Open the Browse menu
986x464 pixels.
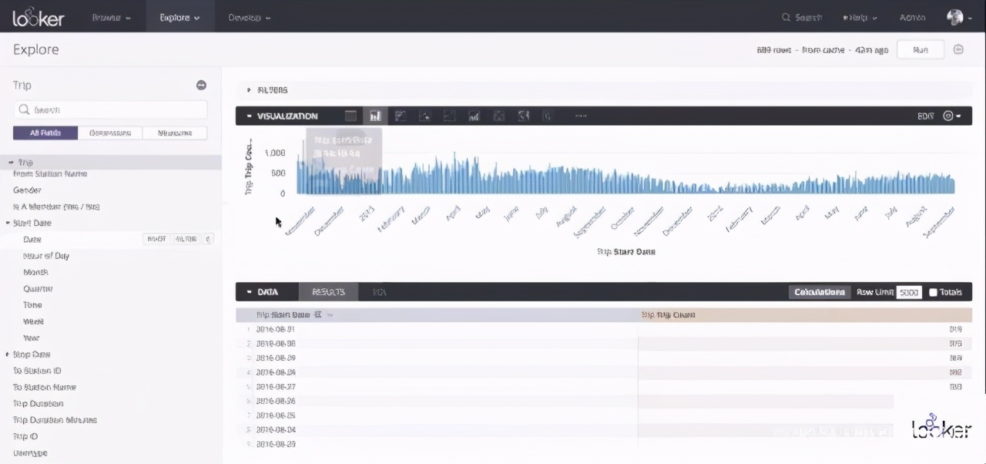click(111, 17)
